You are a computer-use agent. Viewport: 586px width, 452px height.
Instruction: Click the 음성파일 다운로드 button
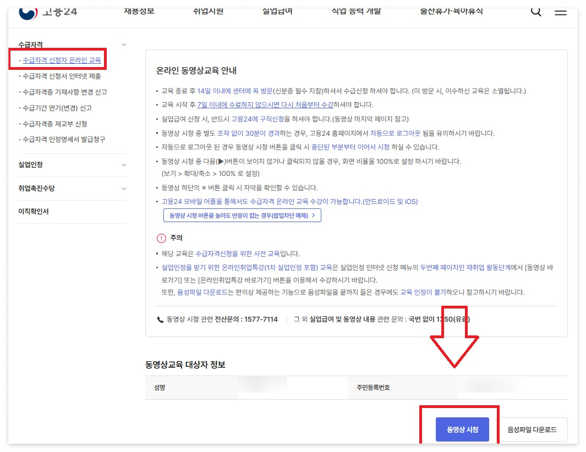point(533,429)
